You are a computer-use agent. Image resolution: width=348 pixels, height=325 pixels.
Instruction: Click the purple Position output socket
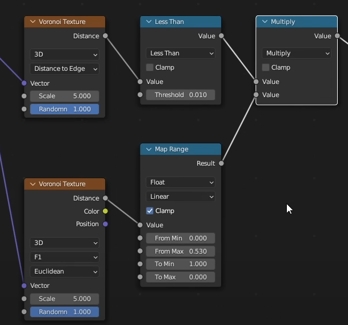(x=105, y=224)
